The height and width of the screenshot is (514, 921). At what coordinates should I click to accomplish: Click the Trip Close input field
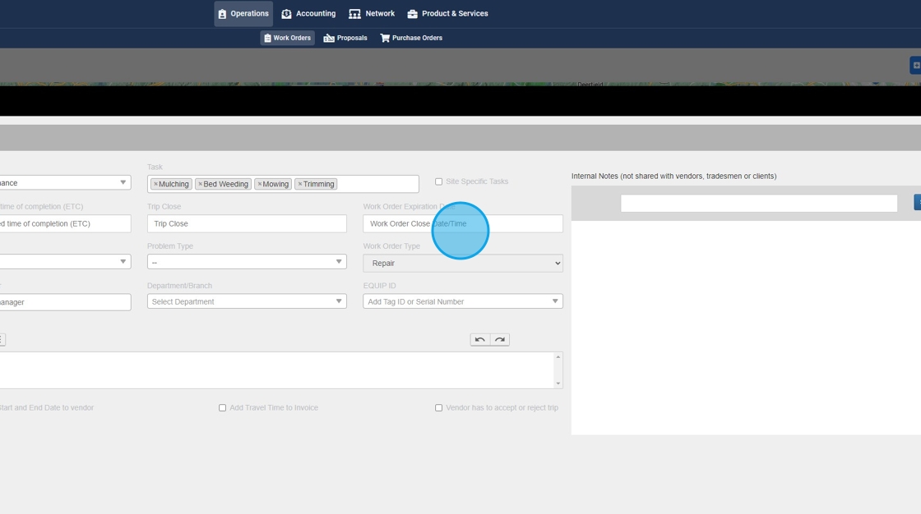(247, 223)
